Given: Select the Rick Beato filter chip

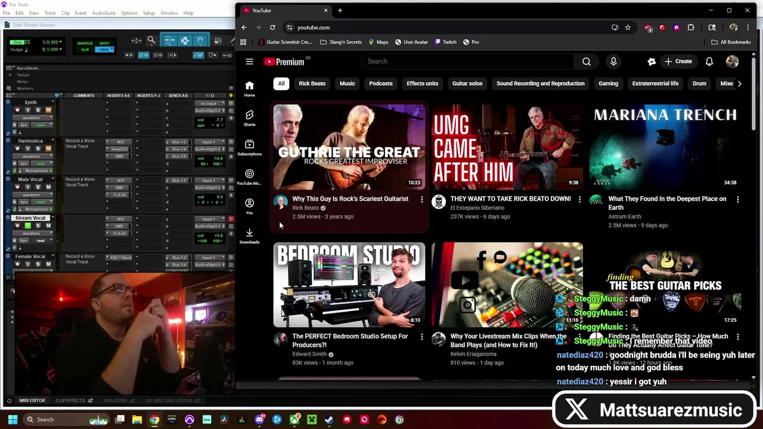Looking at the screenshot, I should tap(312, 83).
